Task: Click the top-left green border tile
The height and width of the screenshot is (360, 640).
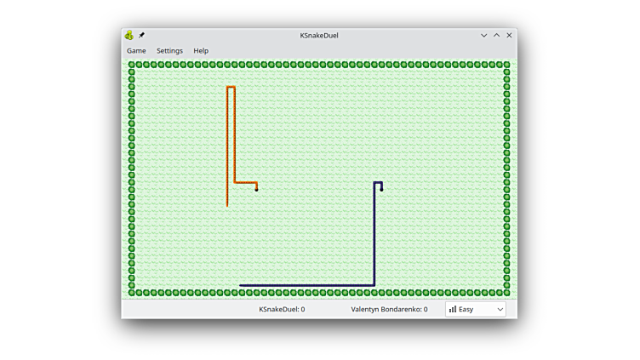Action: point(132,65)
